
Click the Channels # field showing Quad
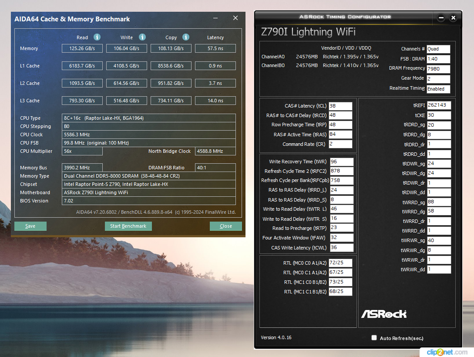[438, 49]
